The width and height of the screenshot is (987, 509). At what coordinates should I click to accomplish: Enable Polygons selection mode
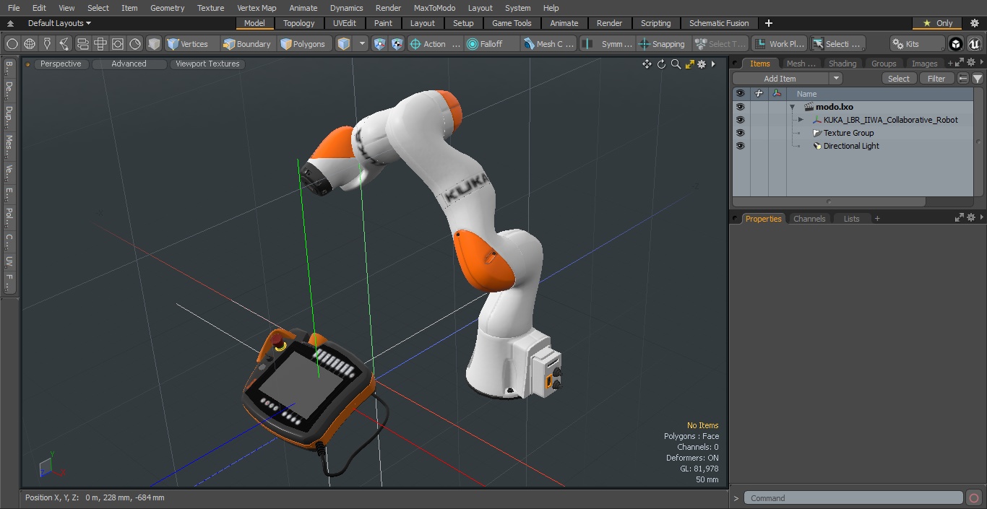(x=303, y=44)
